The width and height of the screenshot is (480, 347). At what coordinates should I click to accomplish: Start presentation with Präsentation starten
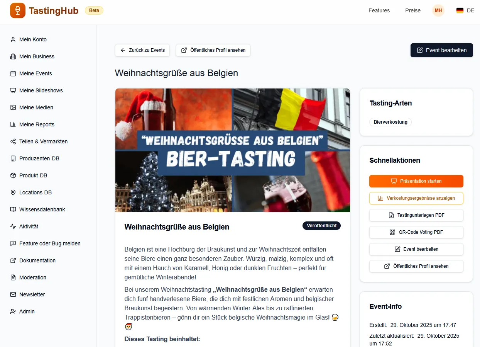point(416,181)
